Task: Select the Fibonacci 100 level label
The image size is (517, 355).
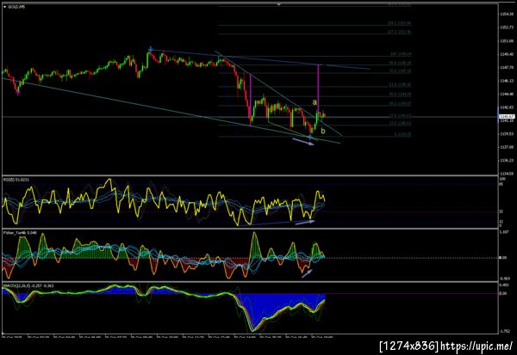Action: pyautogui.click(x=401, y=53)
